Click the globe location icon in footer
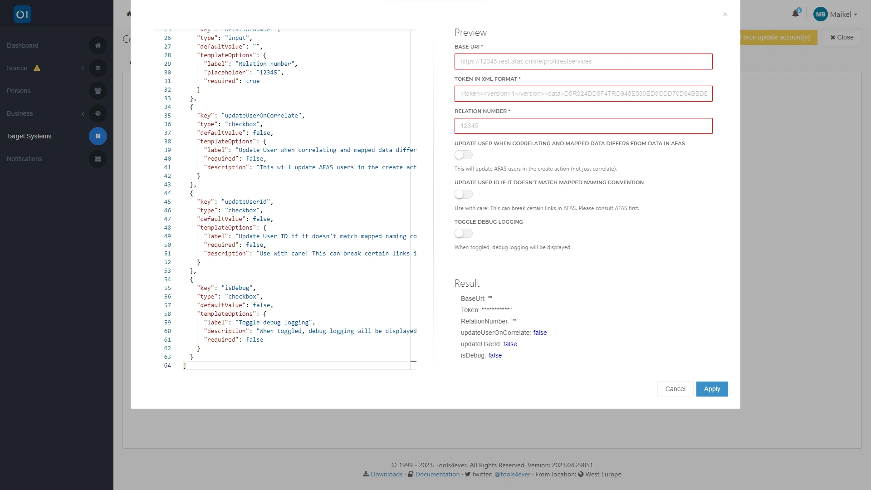Screen dimensions: 871x490 (x=581, y=474)
